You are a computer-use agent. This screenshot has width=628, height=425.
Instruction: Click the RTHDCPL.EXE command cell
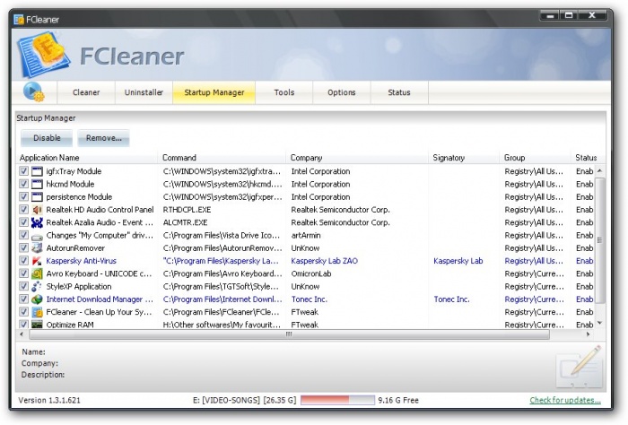tap(187, 210)
